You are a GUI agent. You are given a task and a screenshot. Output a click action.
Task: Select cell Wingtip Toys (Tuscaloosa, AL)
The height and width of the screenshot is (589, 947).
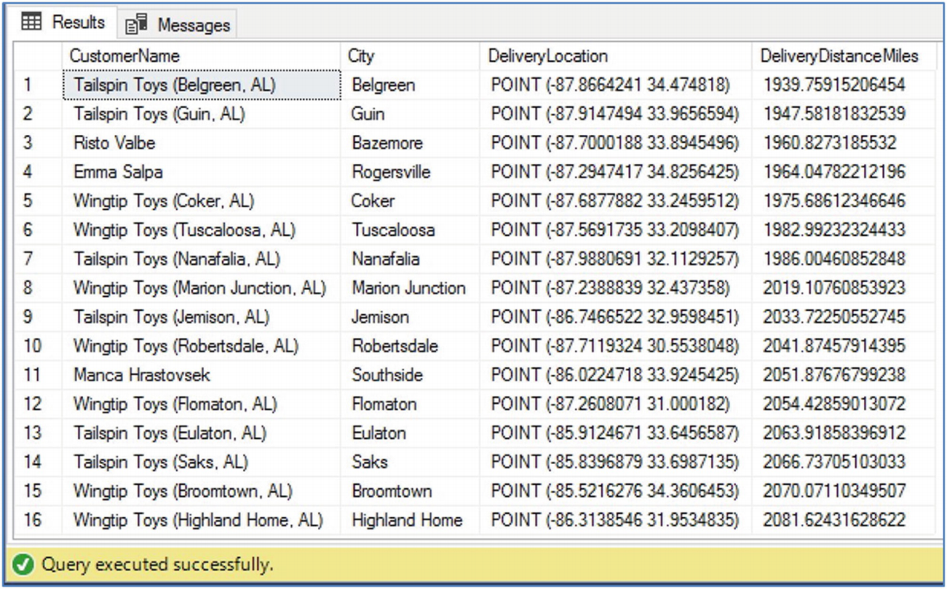pyautogui.click(x=201, y=230)
